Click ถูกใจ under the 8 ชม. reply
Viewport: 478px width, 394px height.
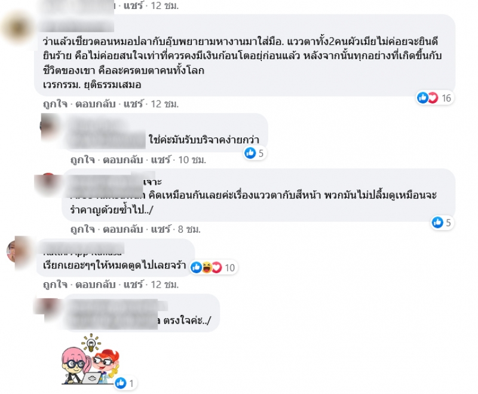pos(82,229)
